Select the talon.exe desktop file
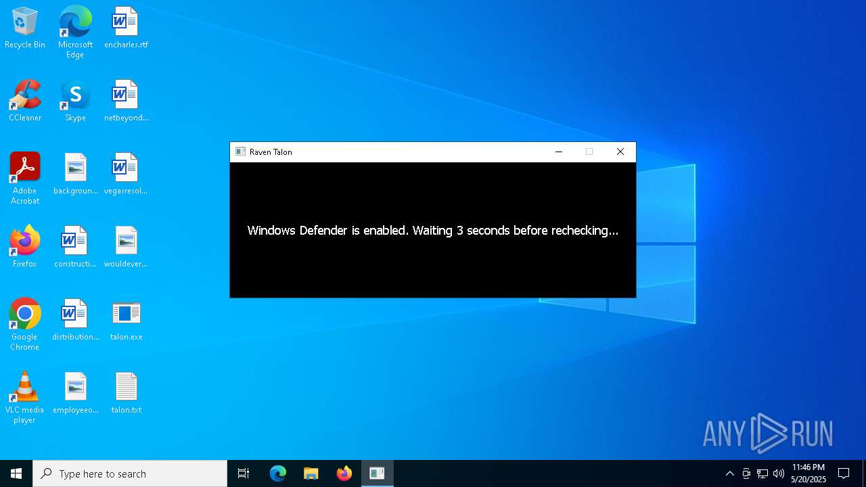The width and height of the screenshot is (866, 487). tap(126, 320)
